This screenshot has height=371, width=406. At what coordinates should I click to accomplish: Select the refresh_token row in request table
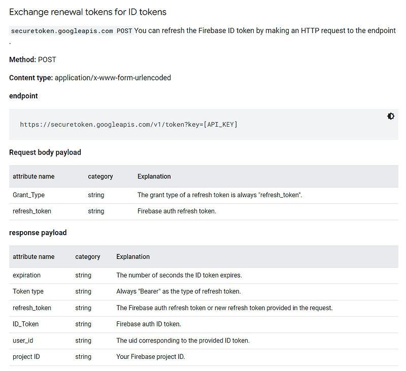click(x=31, y=211)
